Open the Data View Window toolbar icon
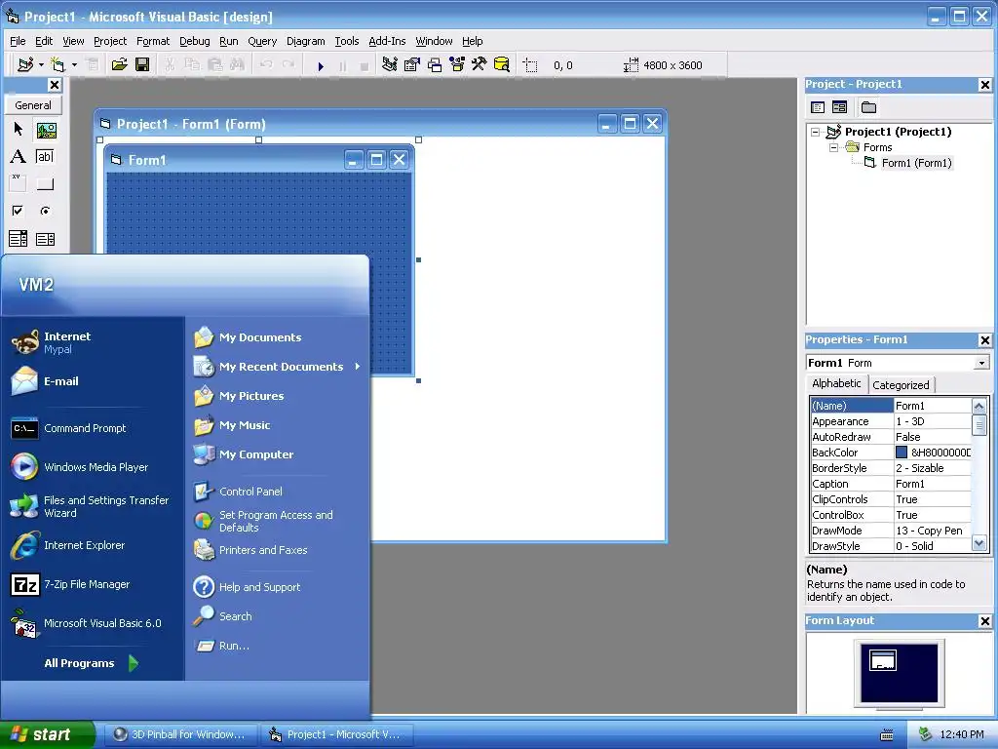This screenshot has height=749, width=998. click(502, 65)
